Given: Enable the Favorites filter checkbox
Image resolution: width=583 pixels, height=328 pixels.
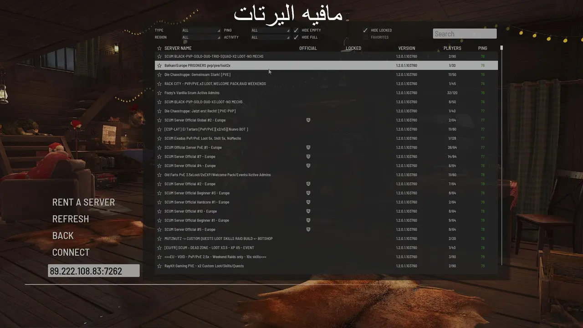Looking at the screenshot, I should [365, 37].
